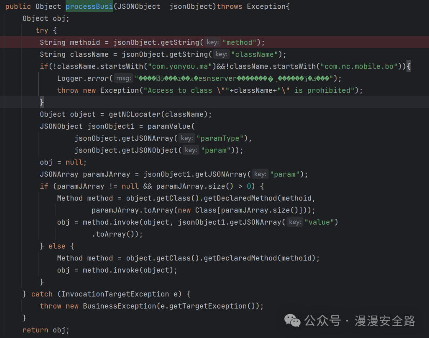Image resolution: width=429 pixels, height=338 pixels.
Task: Click the key: hint before "value" string
Action: [x=295, y=222]
